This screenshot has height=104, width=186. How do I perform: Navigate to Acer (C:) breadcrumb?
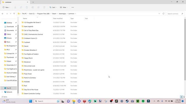coord(32,14)
